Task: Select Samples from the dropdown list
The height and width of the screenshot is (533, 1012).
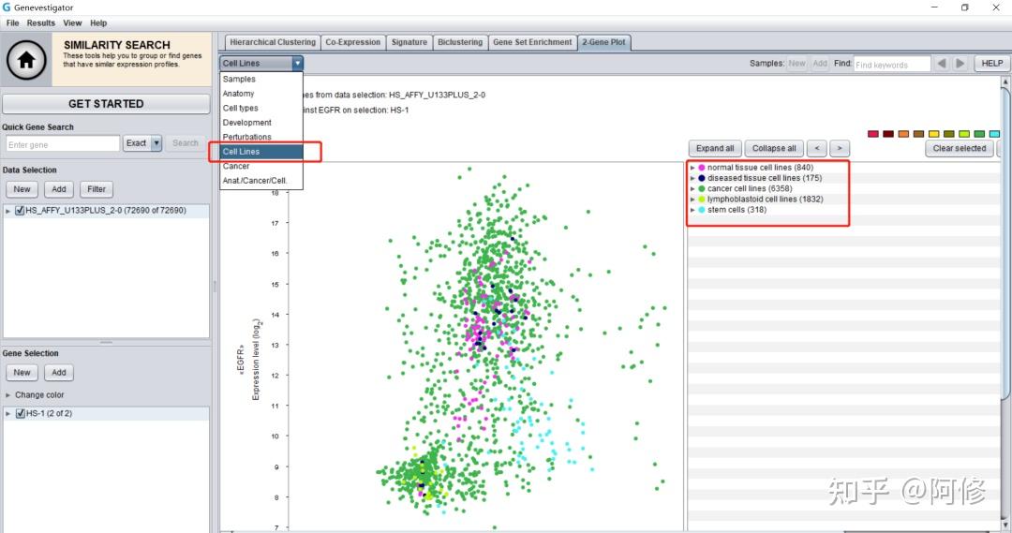Action: point(260,79)
